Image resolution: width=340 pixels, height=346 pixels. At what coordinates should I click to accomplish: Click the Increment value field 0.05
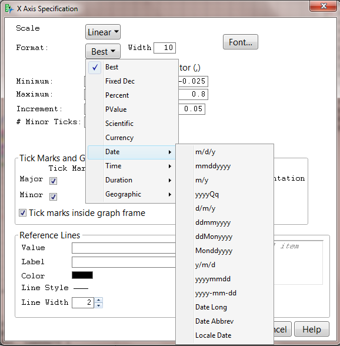[192, 109]
